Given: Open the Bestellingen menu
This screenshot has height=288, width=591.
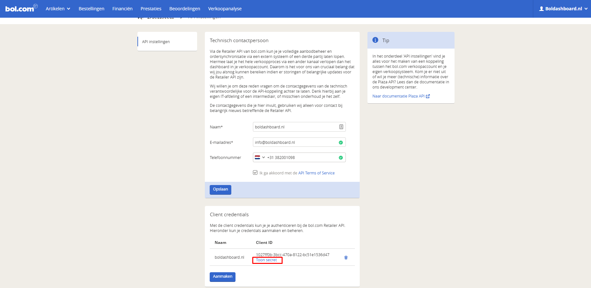Looking at the screenshot, I should (91, 9).
